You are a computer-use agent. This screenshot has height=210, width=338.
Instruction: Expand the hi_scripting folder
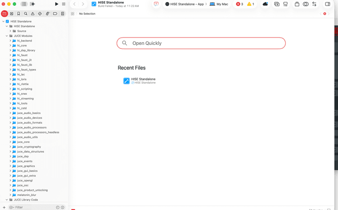pyautogui.click(x=10, y=89)
